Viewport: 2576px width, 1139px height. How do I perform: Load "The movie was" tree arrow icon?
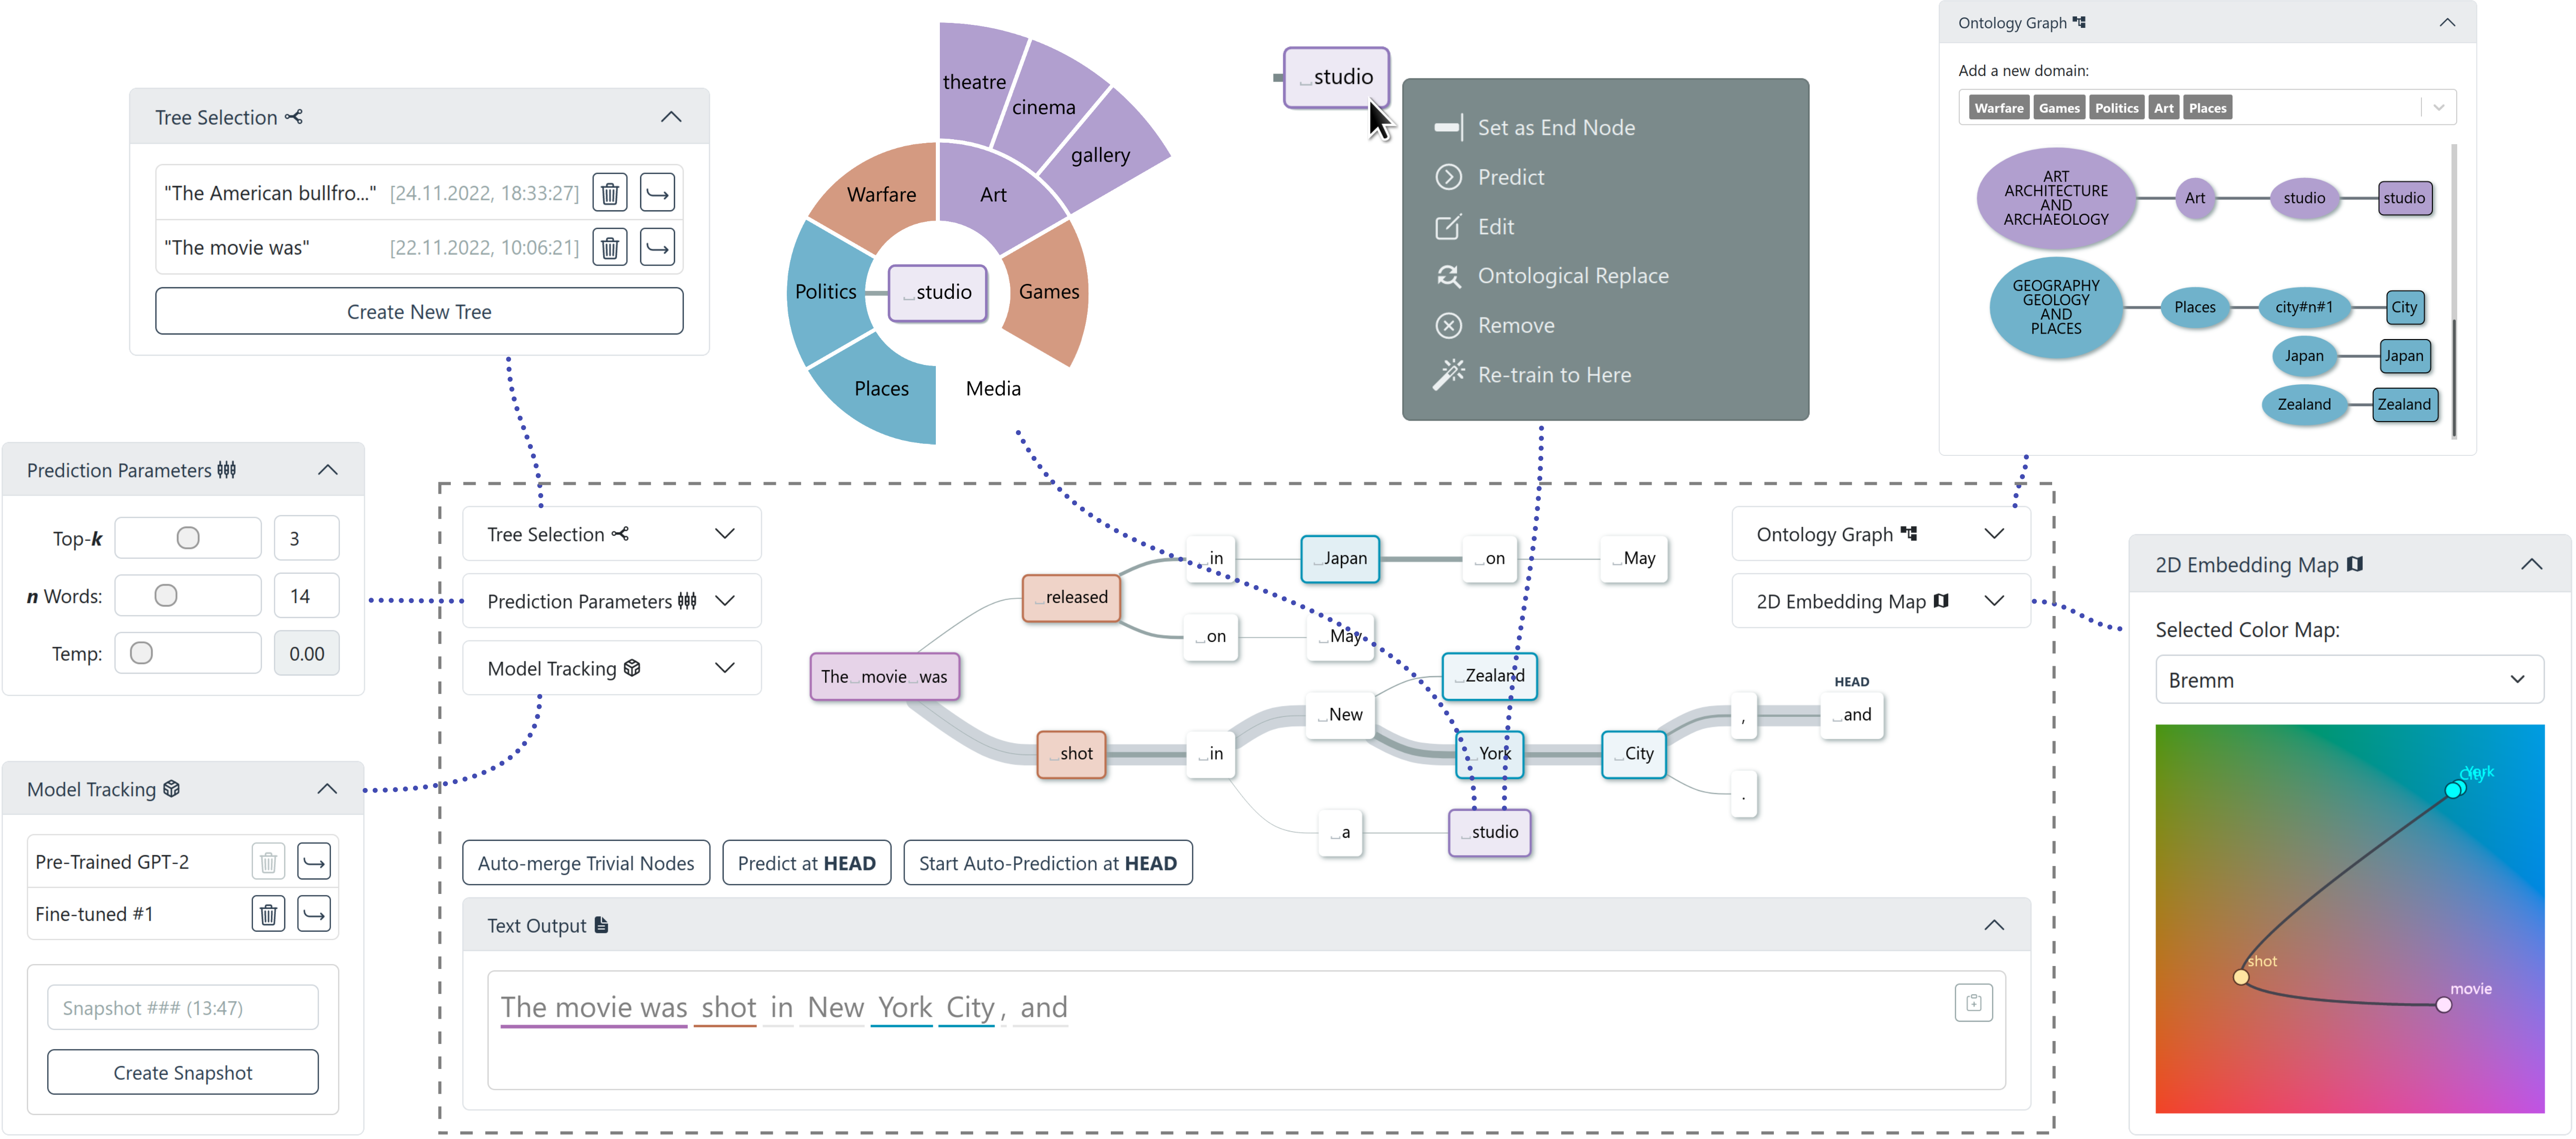pyautogui.click(x=657, y=247)
